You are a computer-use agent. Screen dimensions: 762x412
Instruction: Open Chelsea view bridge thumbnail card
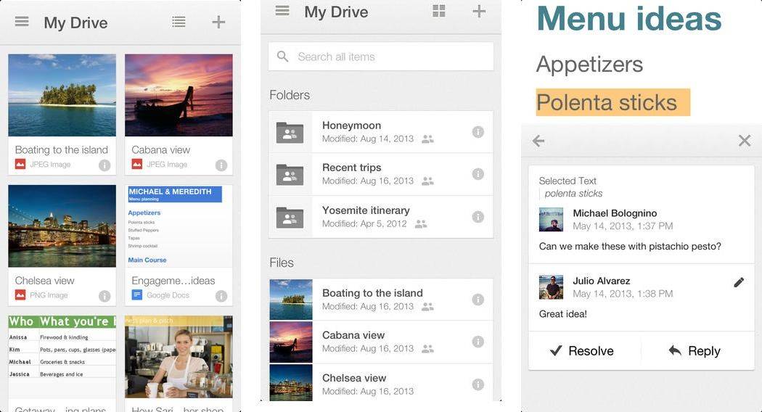click(x=62, y=226)
